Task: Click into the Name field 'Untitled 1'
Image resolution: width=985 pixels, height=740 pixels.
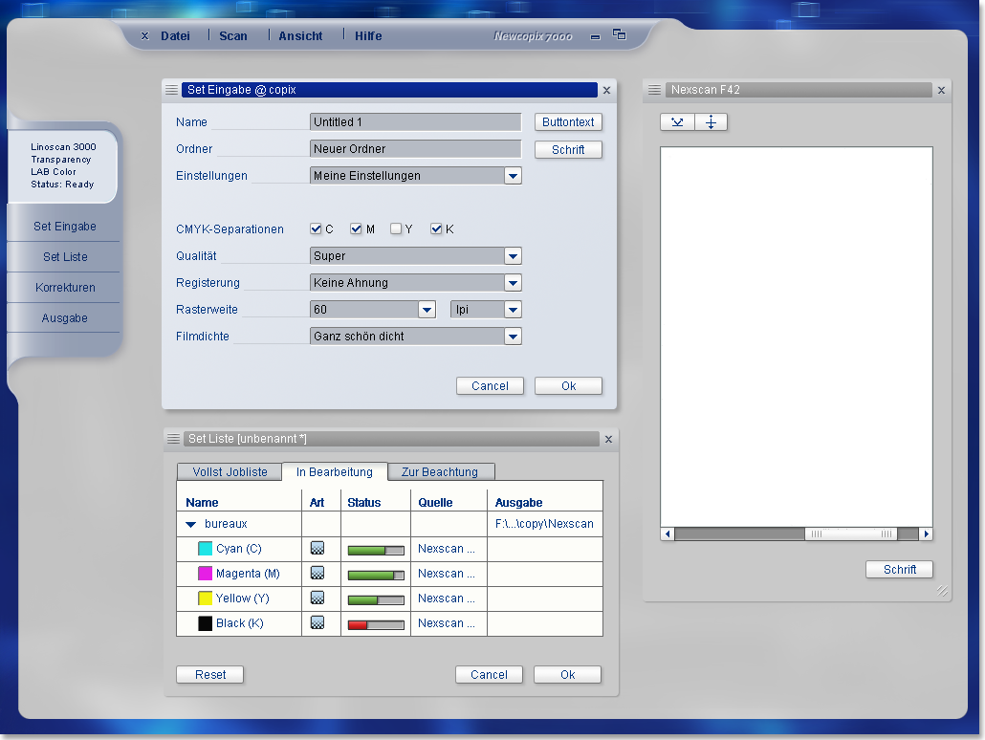Action: [x=415, y=122]
